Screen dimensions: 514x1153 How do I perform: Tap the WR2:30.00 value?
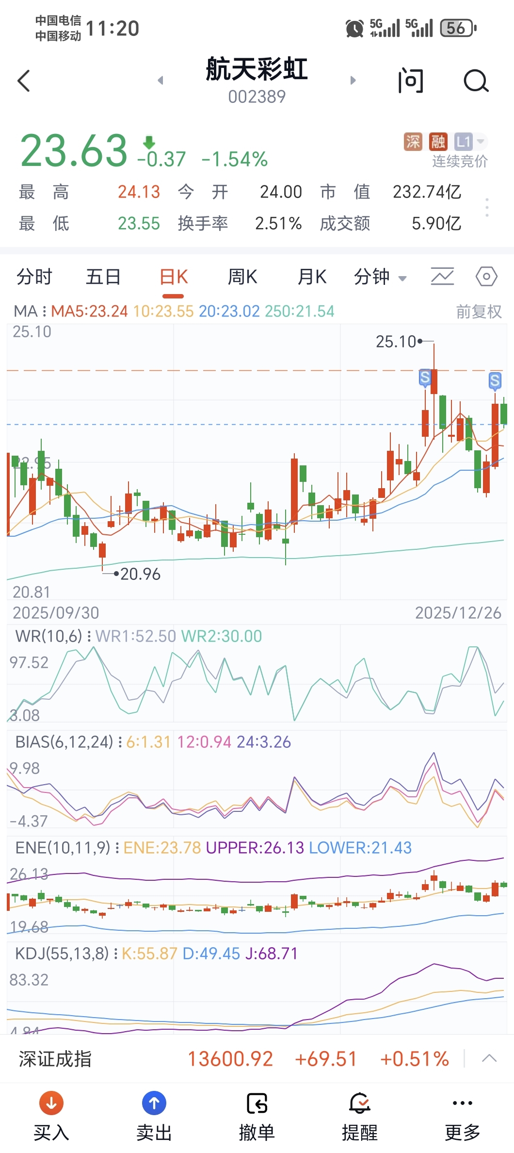coord(221,636)
